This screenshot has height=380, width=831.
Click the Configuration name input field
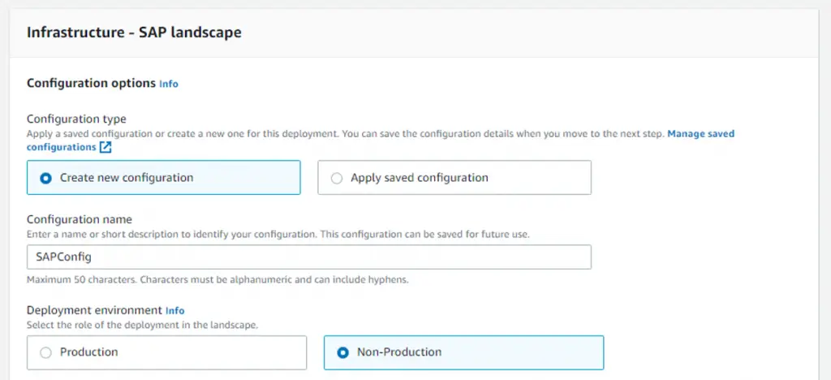pos(309,257)
